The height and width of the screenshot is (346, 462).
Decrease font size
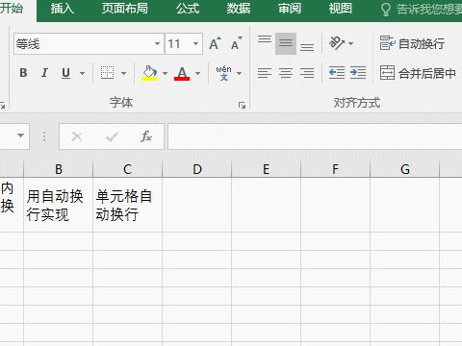[x=236, y=43]
